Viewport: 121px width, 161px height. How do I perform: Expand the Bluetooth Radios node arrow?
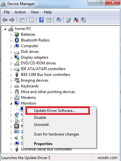coord(11,40)
